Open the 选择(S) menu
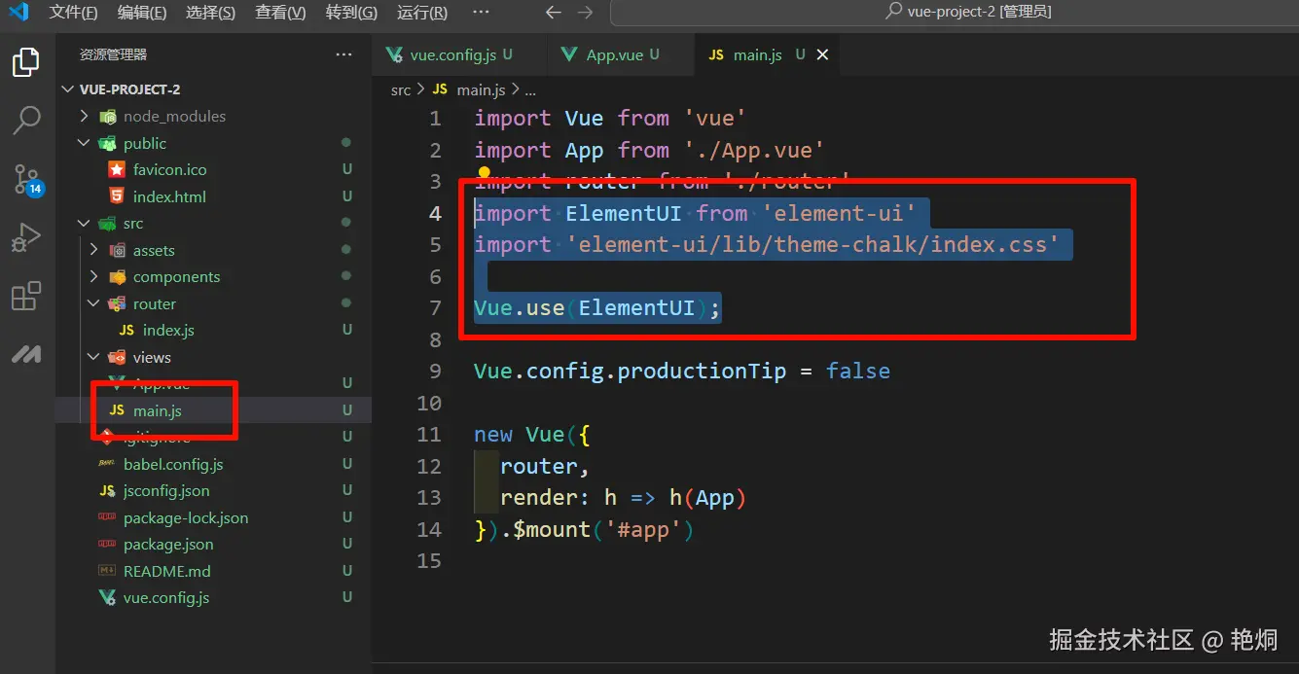The height and width of the screenshot is (674, 1299). [x=210, y=13]
